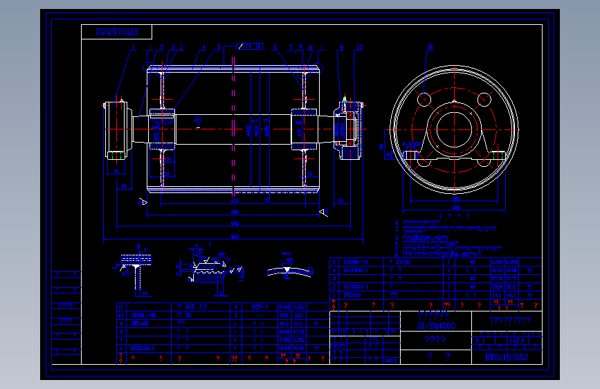Click the geometric tolerance frame above the drum
The image size is (600, 389).
point(250,46)
